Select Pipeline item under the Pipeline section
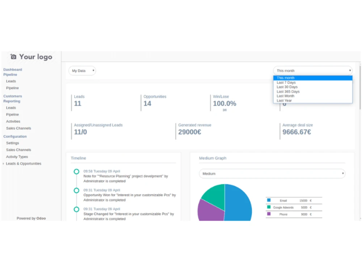 tap(12, 88)
